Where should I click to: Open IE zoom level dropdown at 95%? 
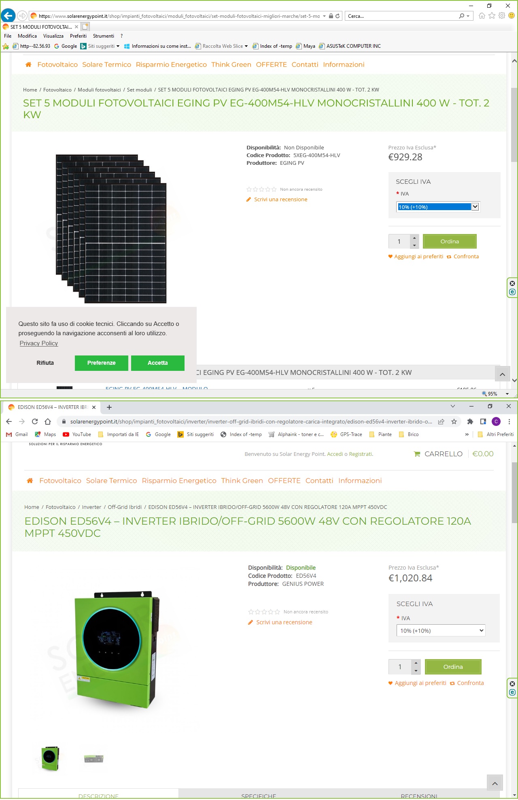click(x=507, y=394)
